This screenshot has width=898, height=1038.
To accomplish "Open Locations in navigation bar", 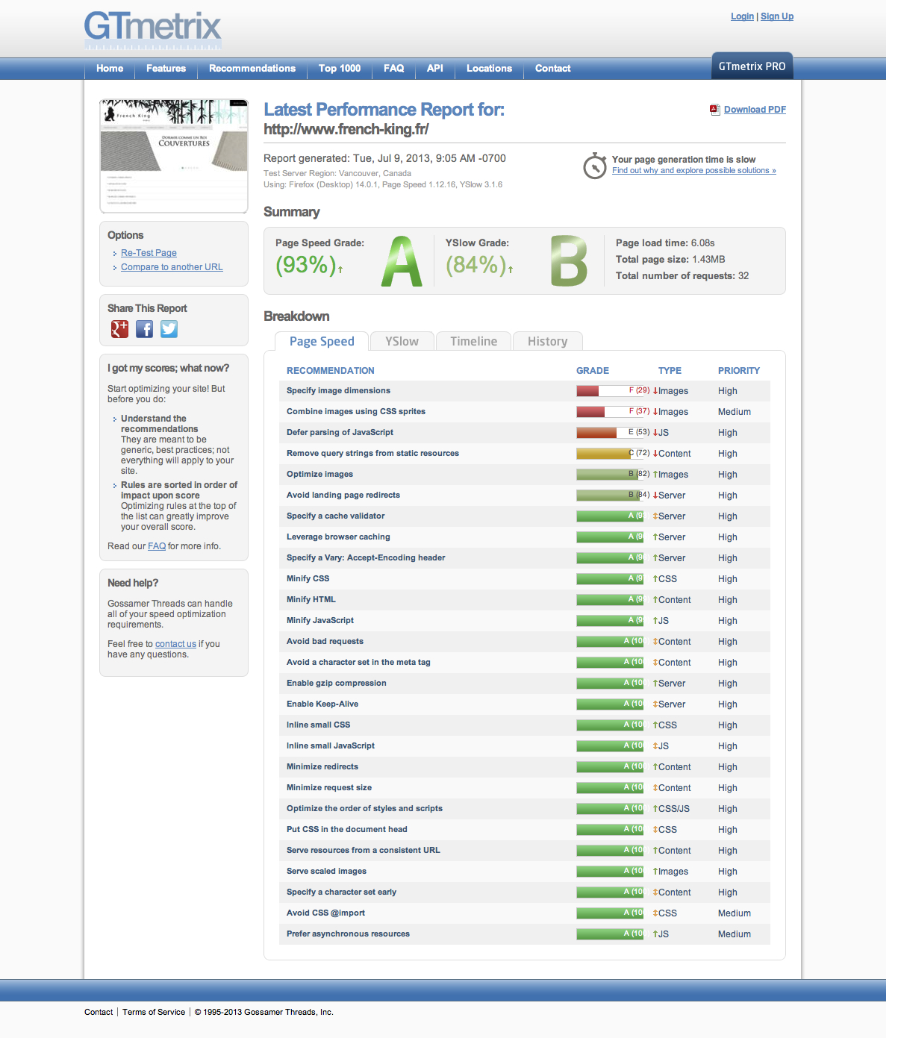I will (x=489, y=69).
